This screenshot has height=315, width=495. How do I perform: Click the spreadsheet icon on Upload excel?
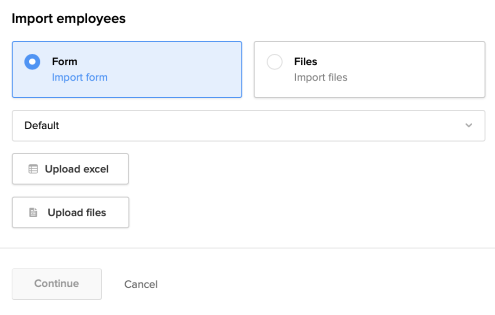pos(33,169)
